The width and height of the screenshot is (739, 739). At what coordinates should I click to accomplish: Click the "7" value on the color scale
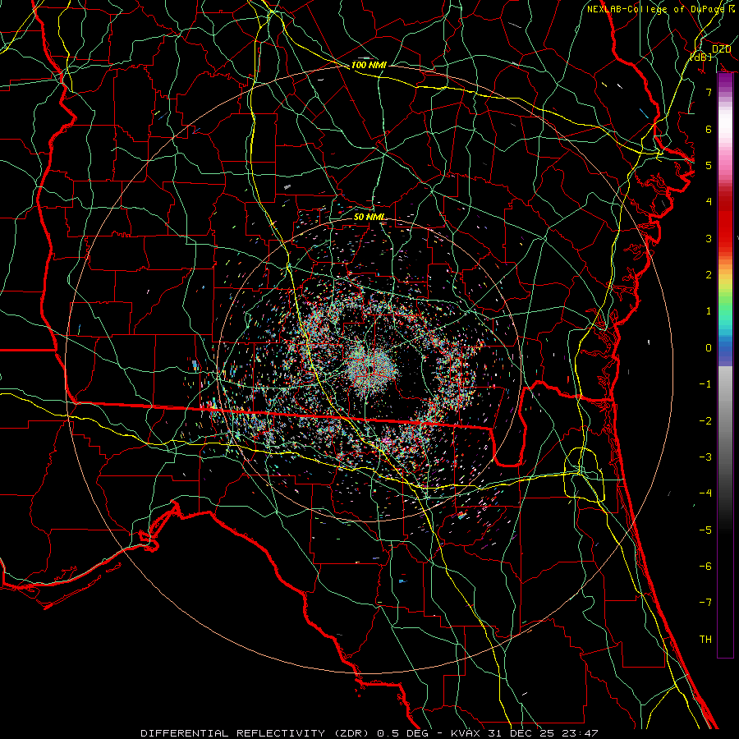tap(709, 92)
